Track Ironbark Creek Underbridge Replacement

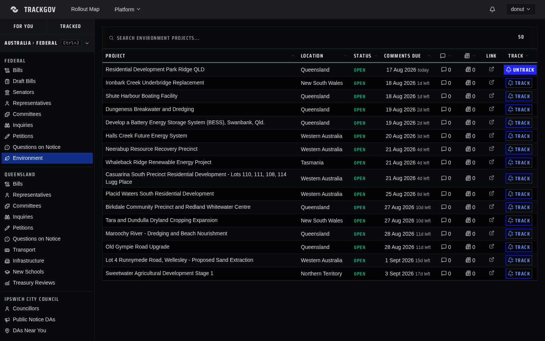point(519,83)
